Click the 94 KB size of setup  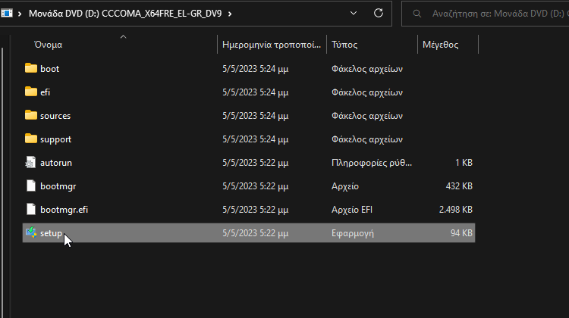click(461, 233)
